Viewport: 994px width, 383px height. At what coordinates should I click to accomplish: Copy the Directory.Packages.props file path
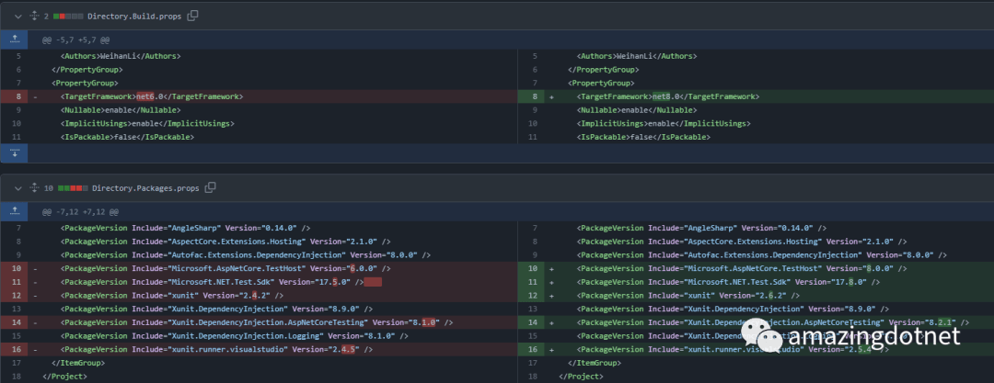[211, 187]
